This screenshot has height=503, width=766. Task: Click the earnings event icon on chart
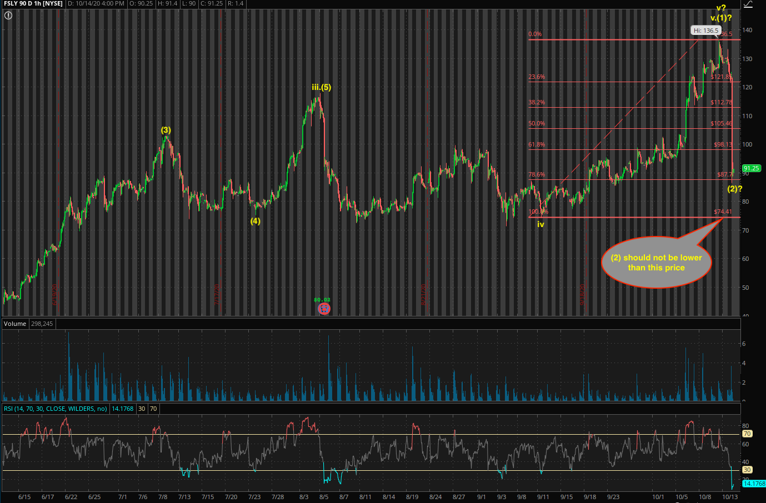pyautogui.click(x=324, y=308)
